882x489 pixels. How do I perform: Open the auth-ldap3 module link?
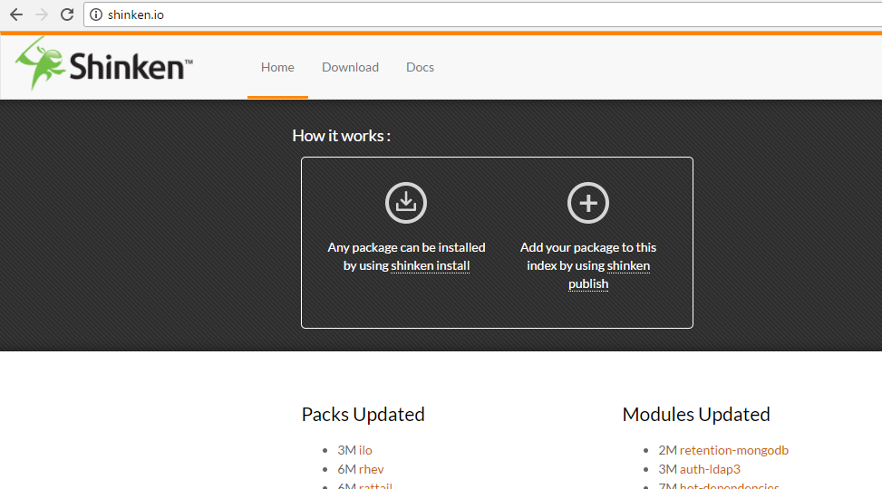click(710, 469)
